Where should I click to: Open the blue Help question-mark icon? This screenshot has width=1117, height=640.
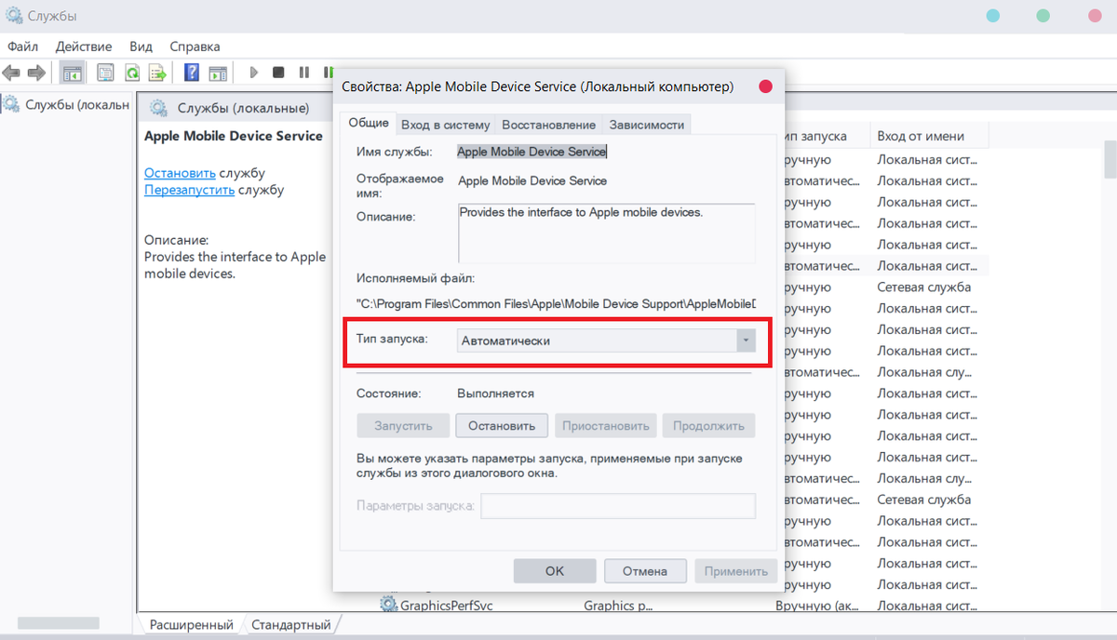pos(192,73)
